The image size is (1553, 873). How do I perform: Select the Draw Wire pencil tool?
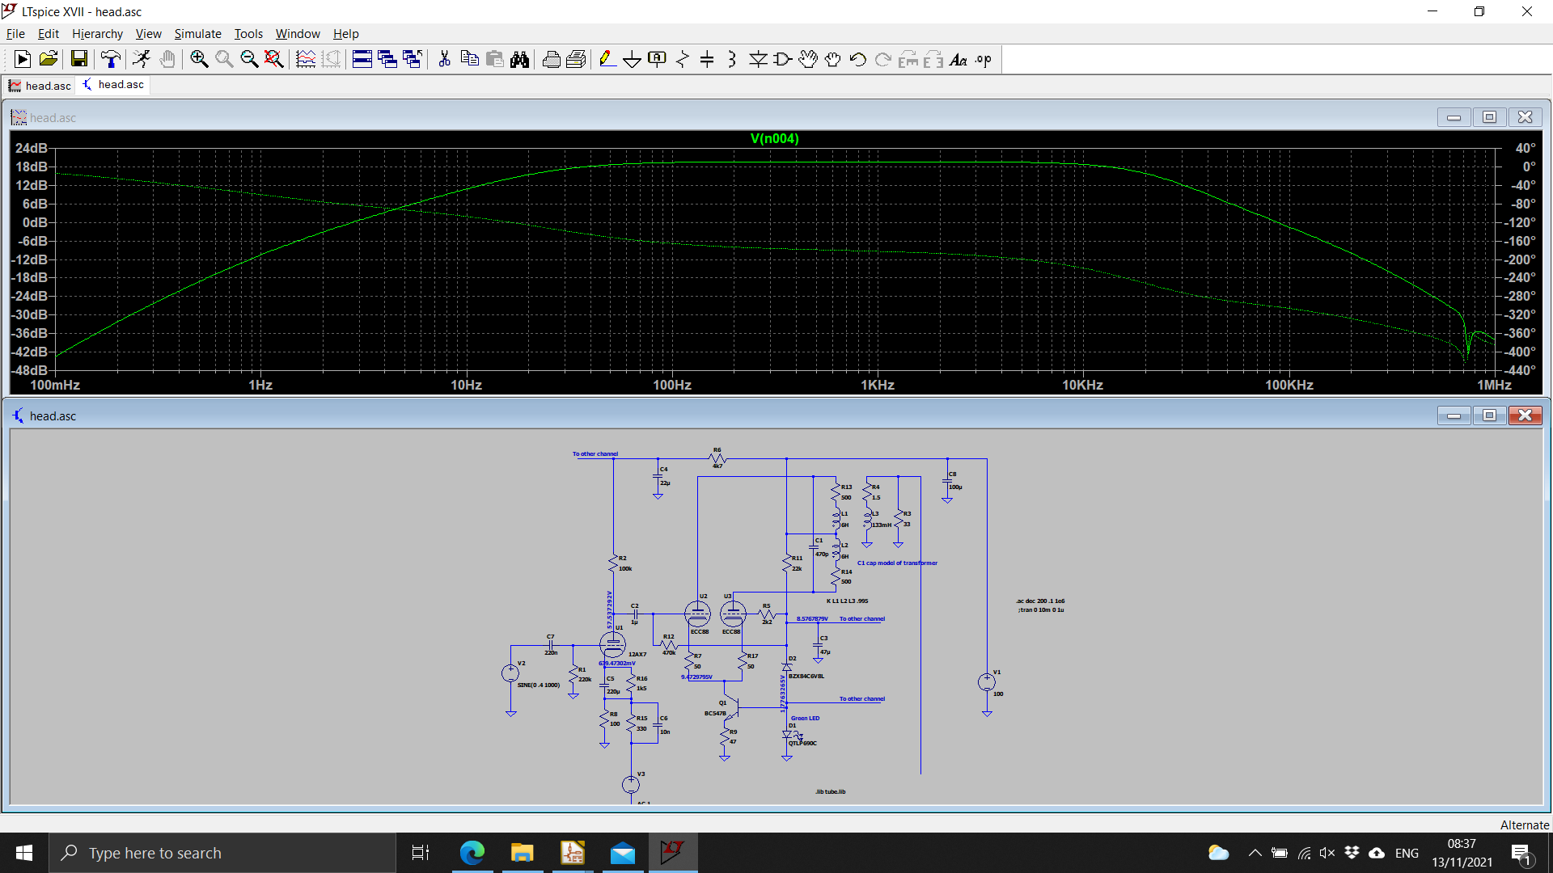pyautogui.click(x=607, y=59)
